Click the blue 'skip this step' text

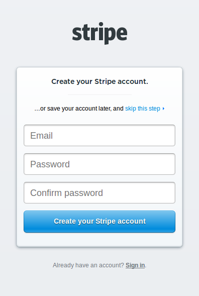click(x=143, y=109)
